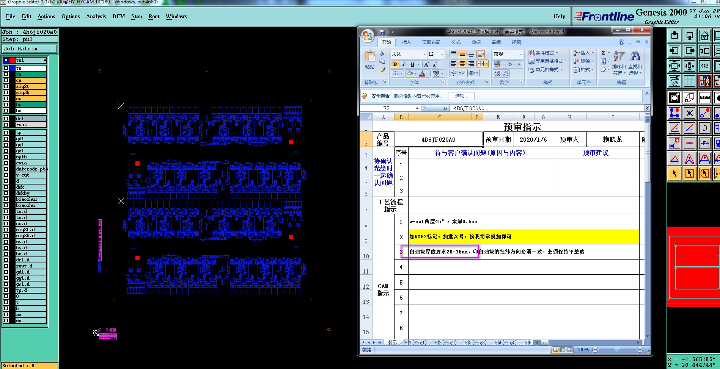Click the red font color A
Screen dimensions: 720x369
(x=422, y=73)
